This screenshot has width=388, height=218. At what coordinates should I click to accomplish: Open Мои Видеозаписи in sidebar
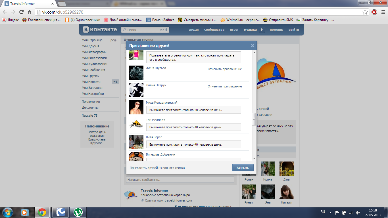tap(94, 58)
